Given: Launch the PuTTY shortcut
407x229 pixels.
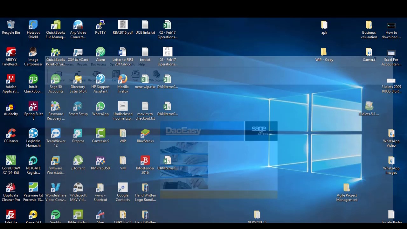Looking at the screenshot, I should (x=100, y=27).
